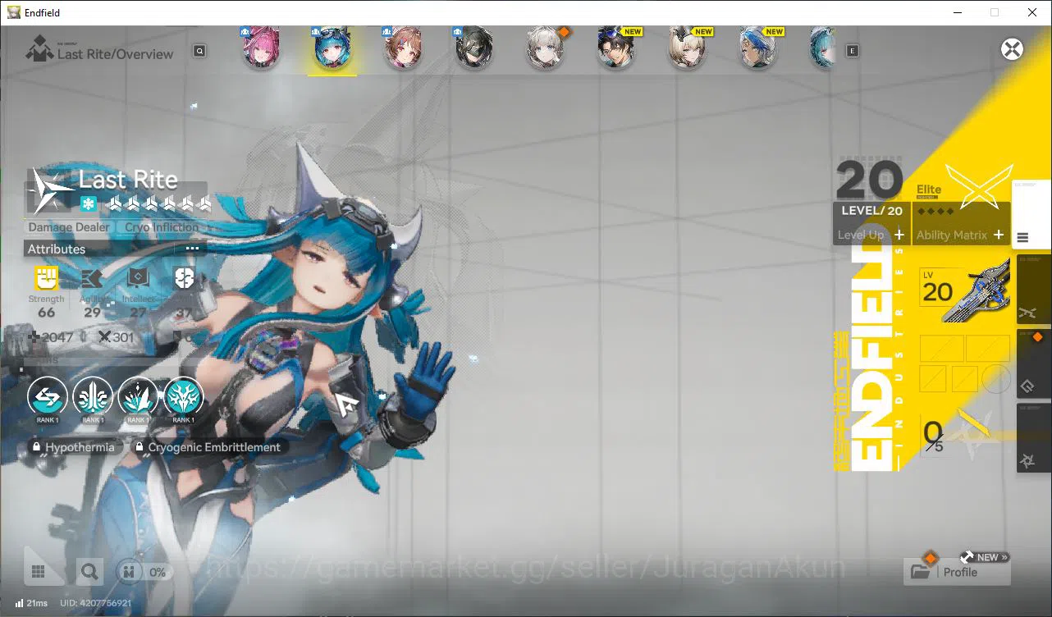This screenshot has height=617, width=1052.
Task: Switch to the potential side tab at bottom
Action: click(1032, 438)
